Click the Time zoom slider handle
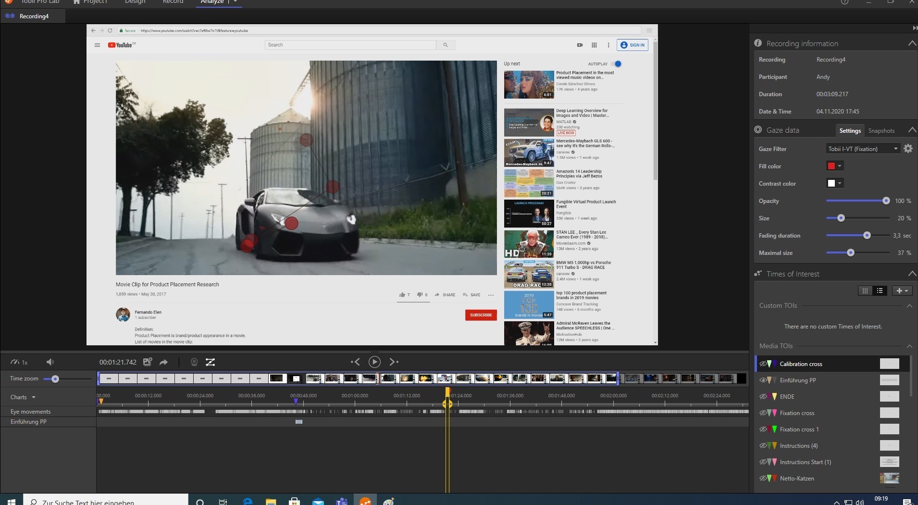Viewport: 918px width, 505px height. (55, 379)
